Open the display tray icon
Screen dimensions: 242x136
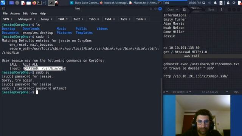(x=204, y=3)
